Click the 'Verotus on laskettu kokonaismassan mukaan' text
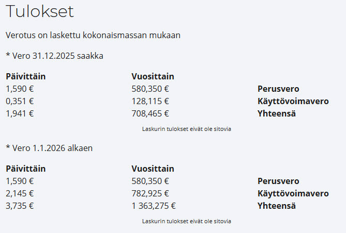 click(93, 35)
